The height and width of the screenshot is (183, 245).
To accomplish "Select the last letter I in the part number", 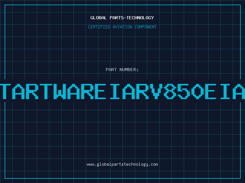I will point(225,91).
